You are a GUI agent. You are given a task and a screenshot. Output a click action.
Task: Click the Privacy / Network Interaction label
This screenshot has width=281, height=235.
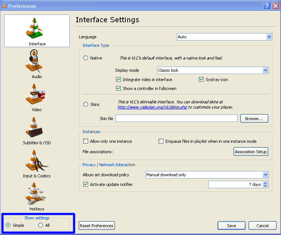tap(109, 165)
